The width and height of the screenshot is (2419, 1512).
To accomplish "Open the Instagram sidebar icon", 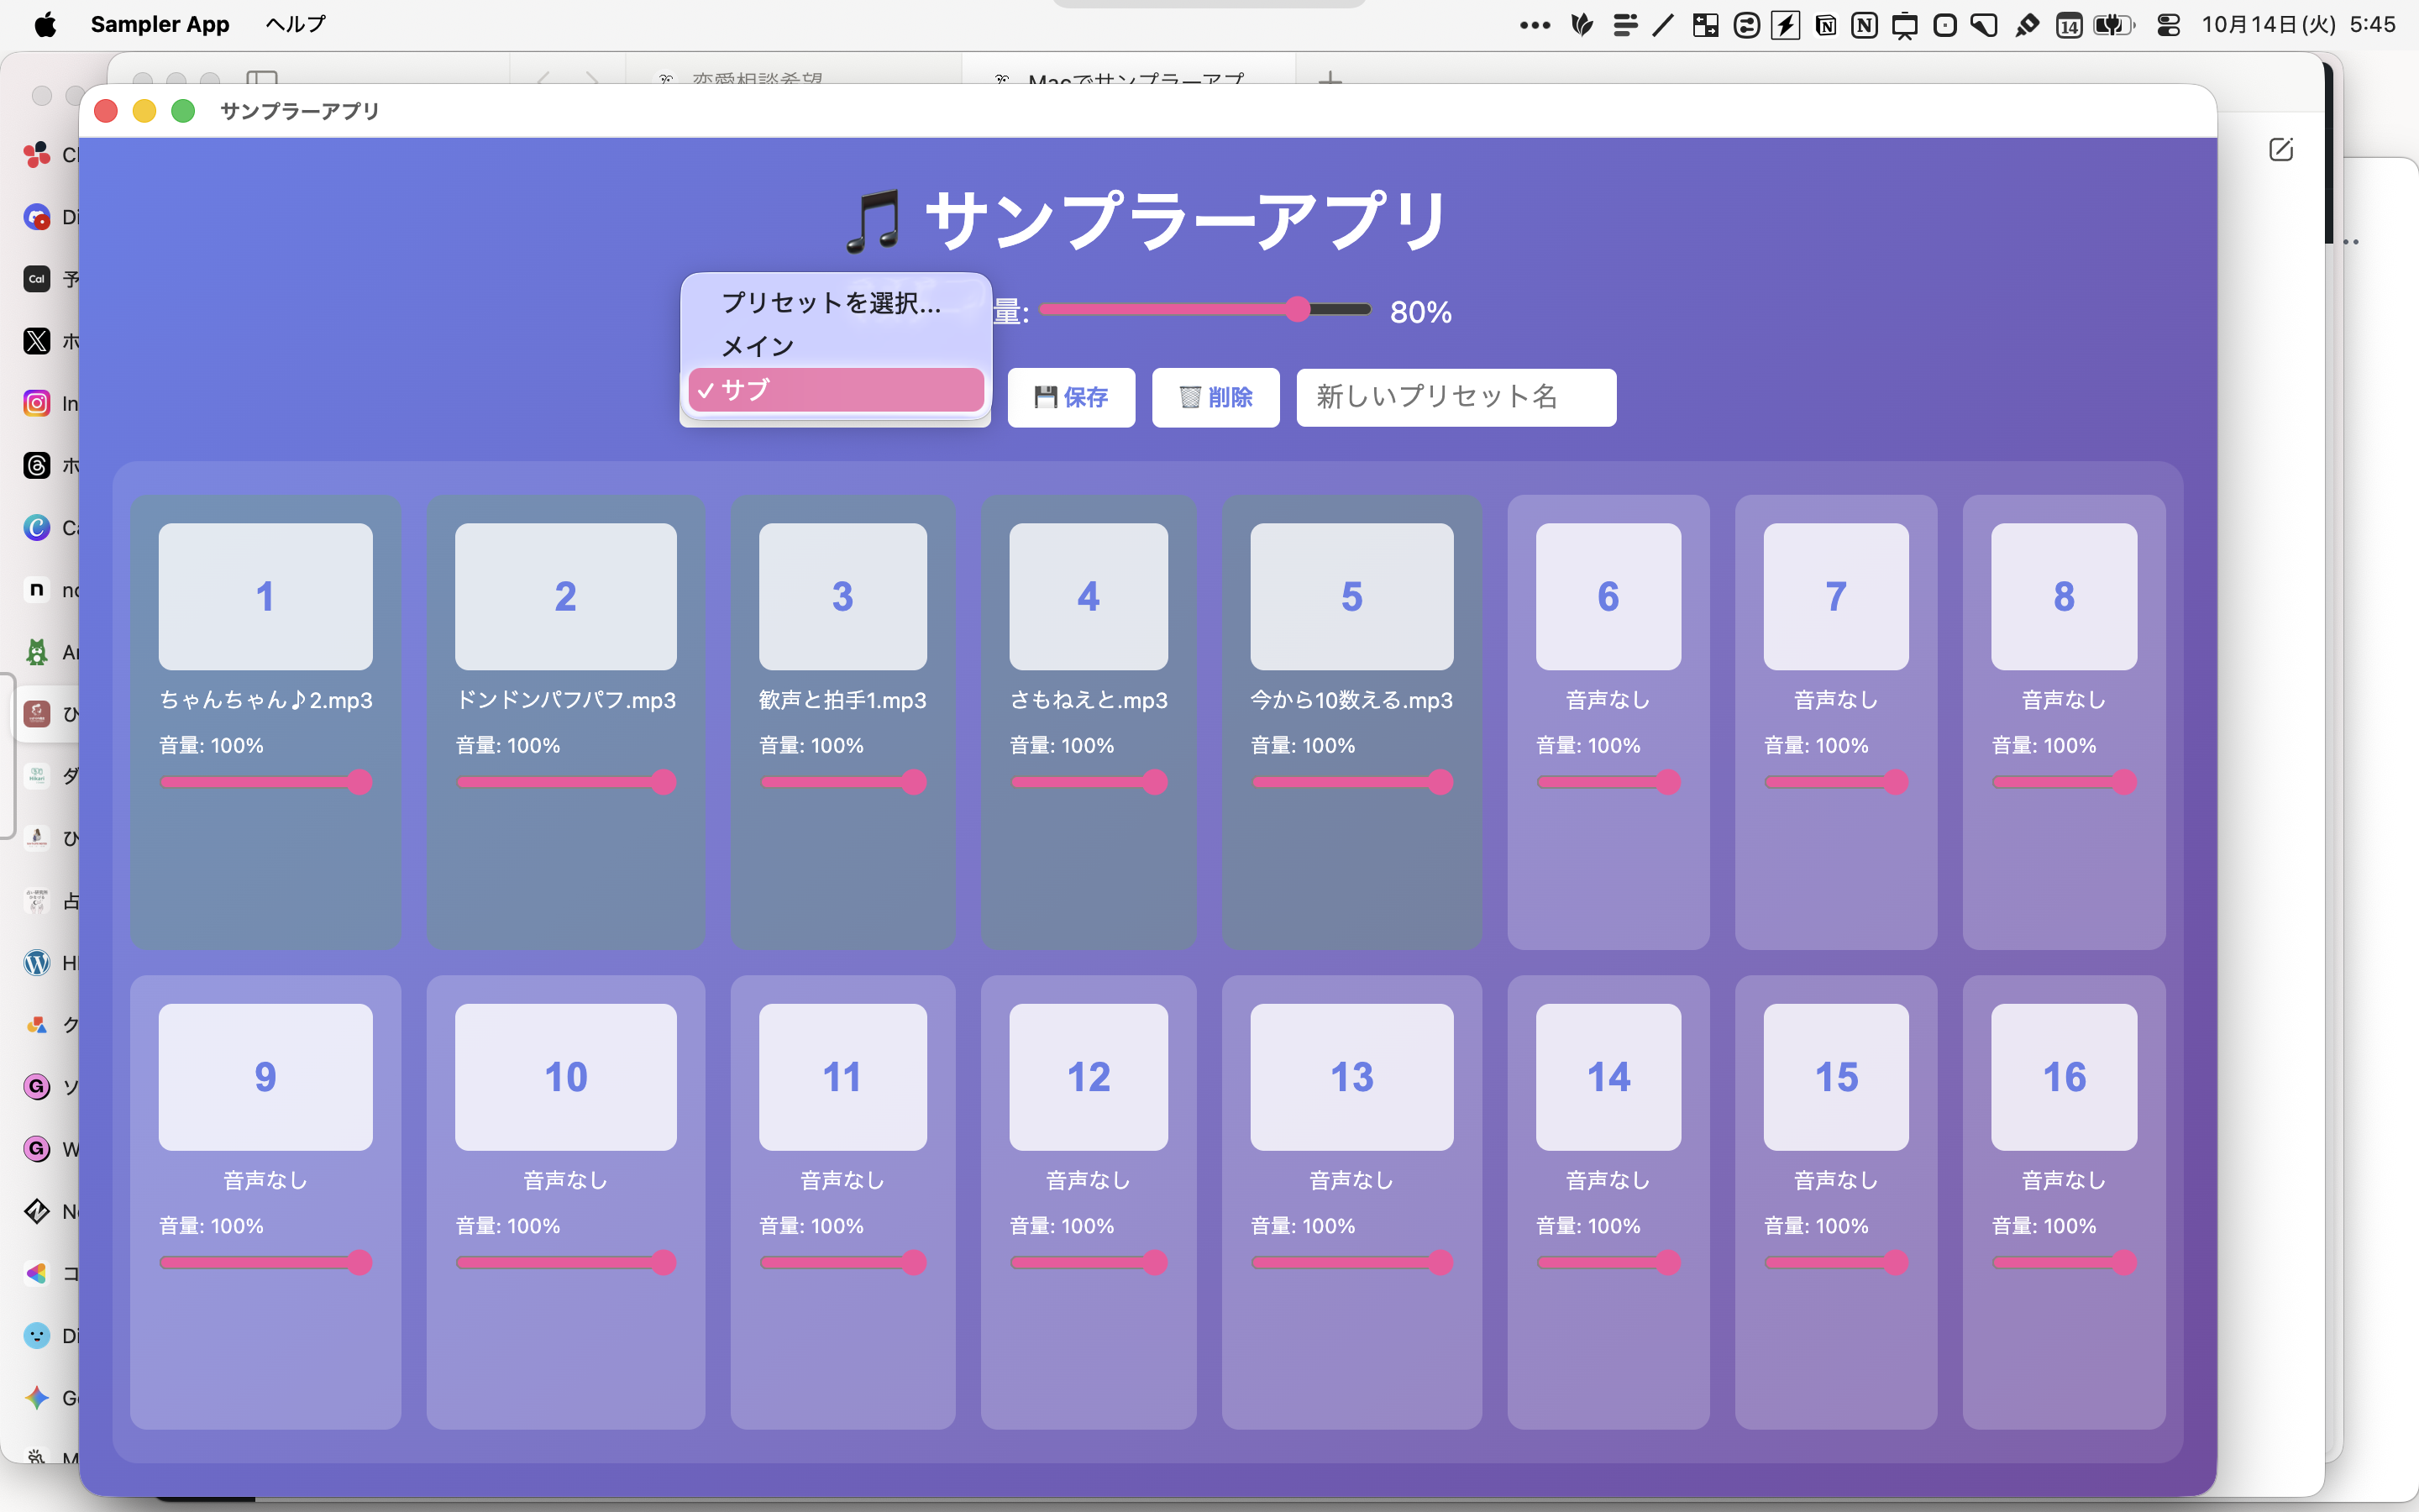I will coord(37,403).
